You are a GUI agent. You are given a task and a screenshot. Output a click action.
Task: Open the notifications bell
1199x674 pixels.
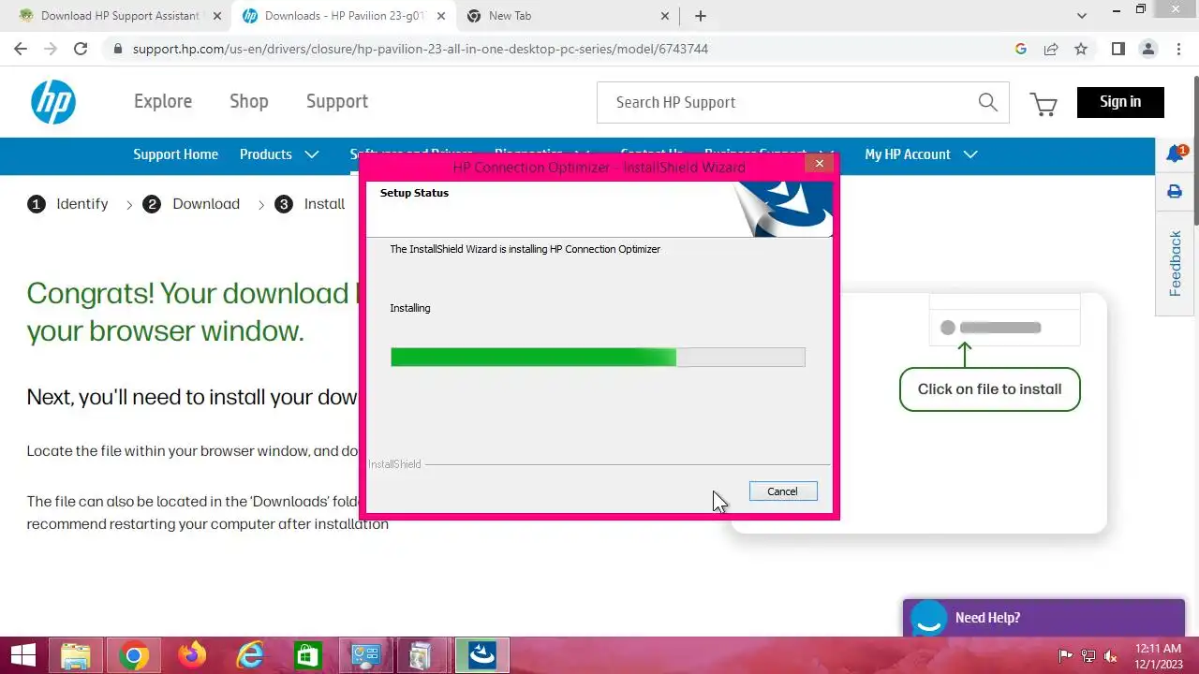pos(1176,154)
